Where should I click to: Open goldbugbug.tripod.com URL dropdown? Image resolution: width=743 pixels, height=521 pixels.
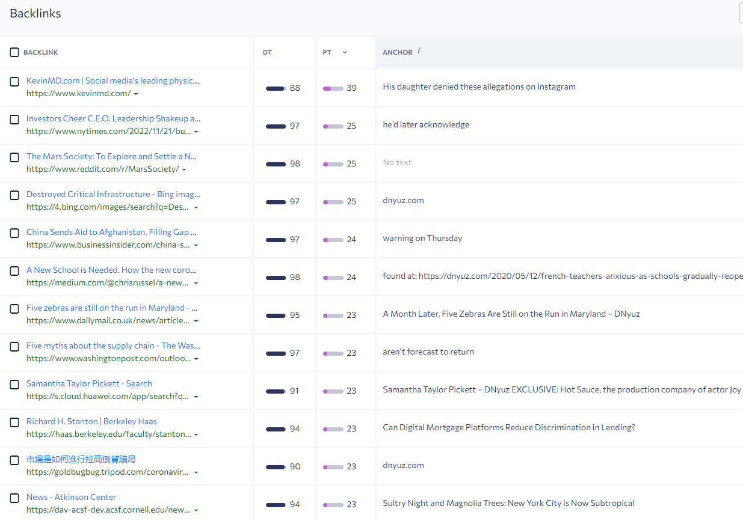click(196, 472)
